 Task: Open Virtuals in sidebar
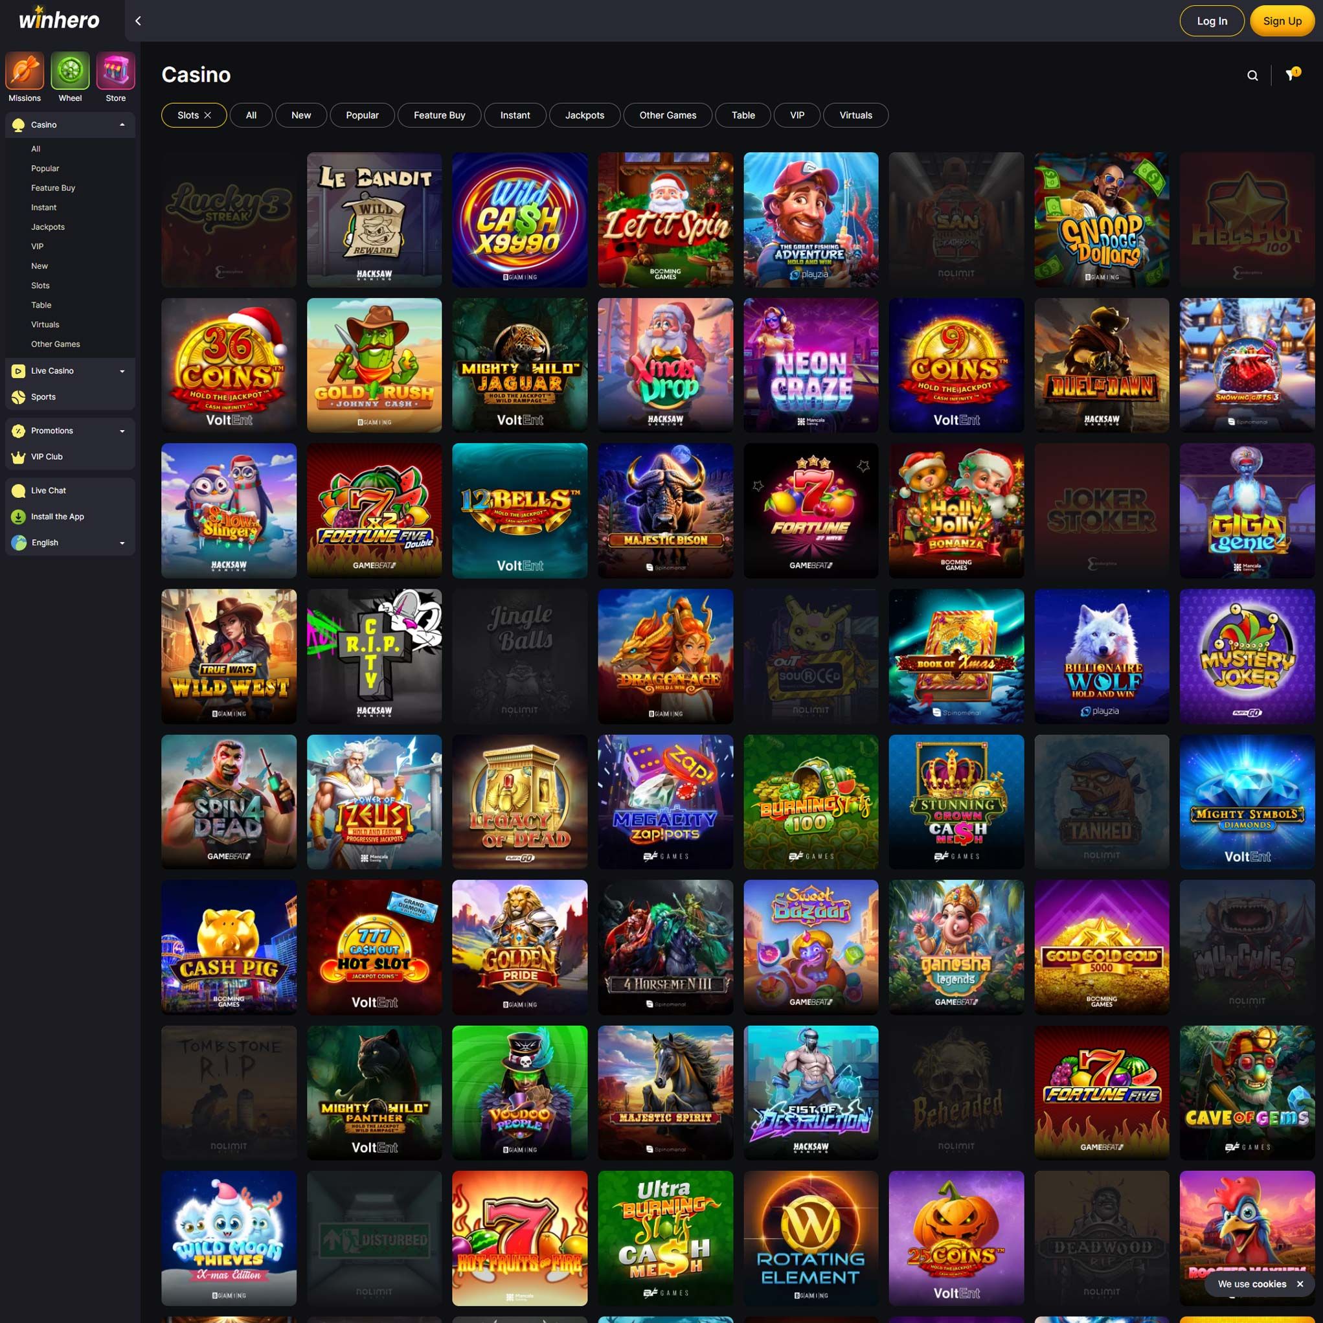45,324
